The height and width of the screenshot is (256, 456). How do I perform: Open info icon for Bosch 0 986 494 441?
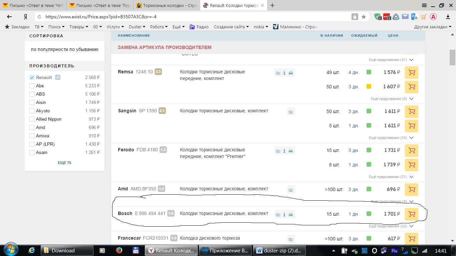click(284, 215)
